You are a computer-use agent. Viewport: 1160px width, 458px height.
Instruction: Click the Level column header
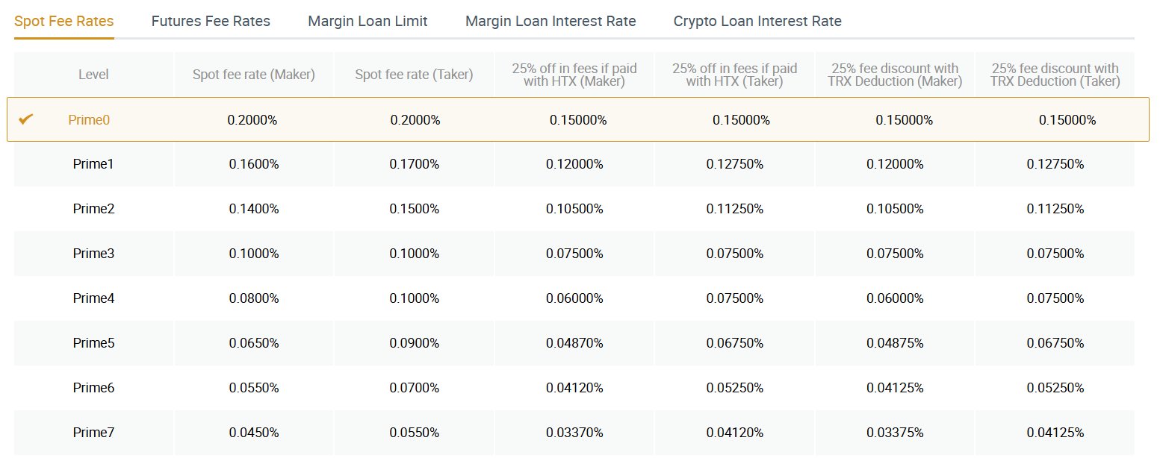pyautogui.click(x=93, y=75)
